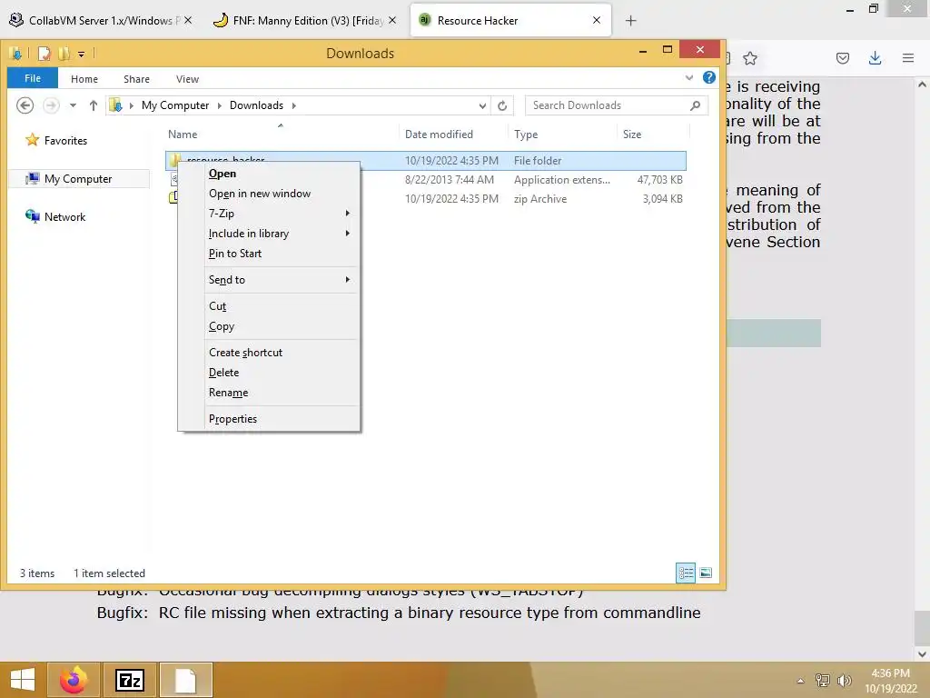The height and width of the screenshot is (698, 930).
Task: Click the Save to Pocket icon
Action: (x=843, y=58)
